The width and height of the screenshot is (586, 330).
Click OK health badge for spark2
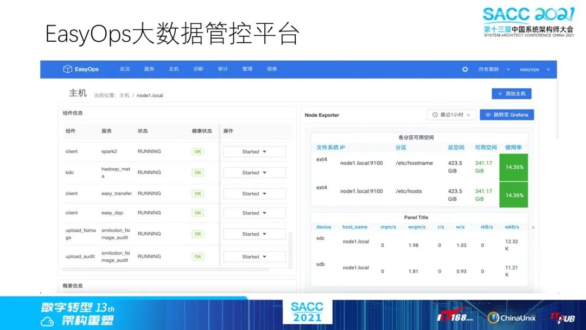[x=198, y=152]
